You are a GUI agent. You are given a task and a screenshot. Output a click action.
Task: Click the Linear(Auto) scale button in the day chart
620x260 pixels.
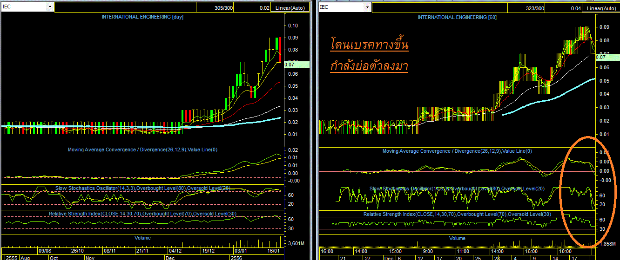(x=290, y=8)
